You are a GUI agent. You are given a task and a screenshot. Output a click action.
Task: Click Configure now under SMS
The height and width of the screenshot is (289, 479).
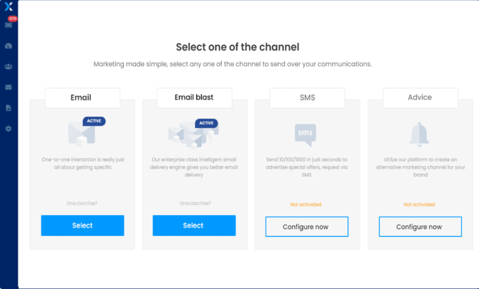coord(307,227)
